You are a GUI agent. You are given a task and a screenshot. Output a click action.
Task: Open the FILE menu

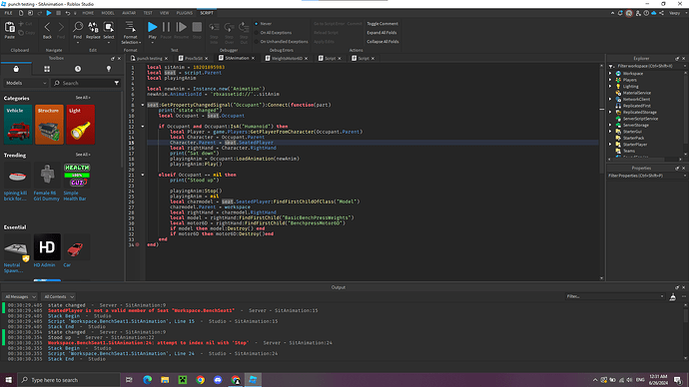tap(8, 13)
